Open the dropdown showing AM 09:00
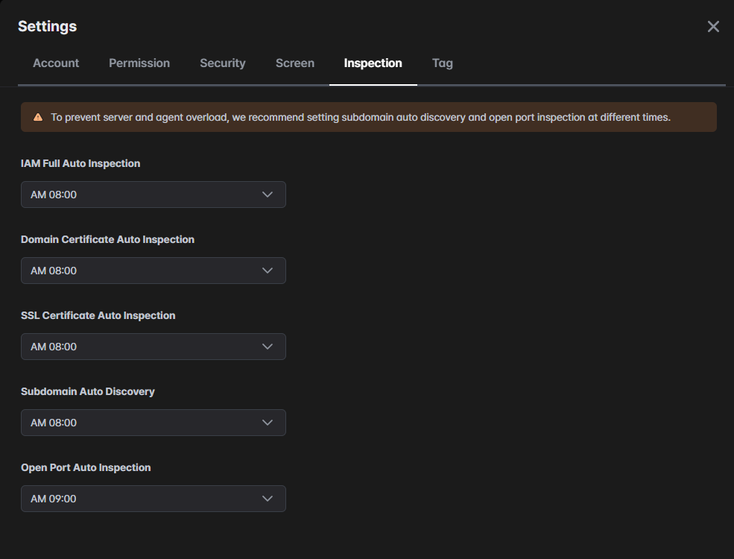This screenshot has width=734, height=559. [153, 499]
